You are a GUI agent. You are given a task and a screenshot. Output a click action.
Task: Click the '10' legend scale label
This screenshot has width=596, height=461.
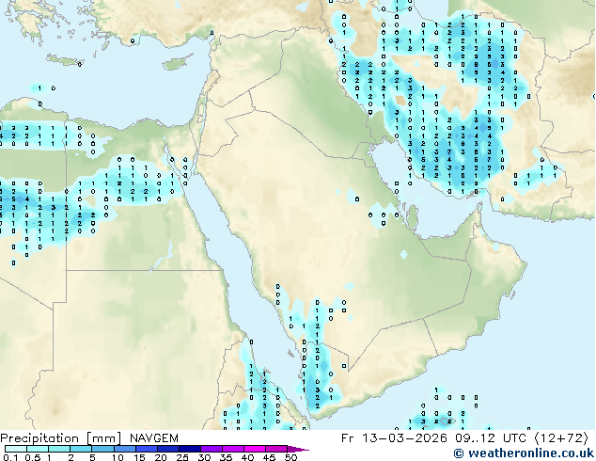click(118, 457)
